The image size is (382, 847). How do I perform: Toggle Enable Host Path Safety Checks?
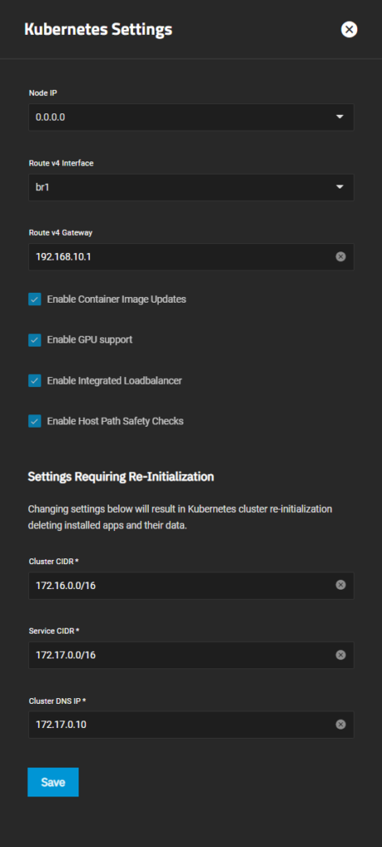point(35,421)
